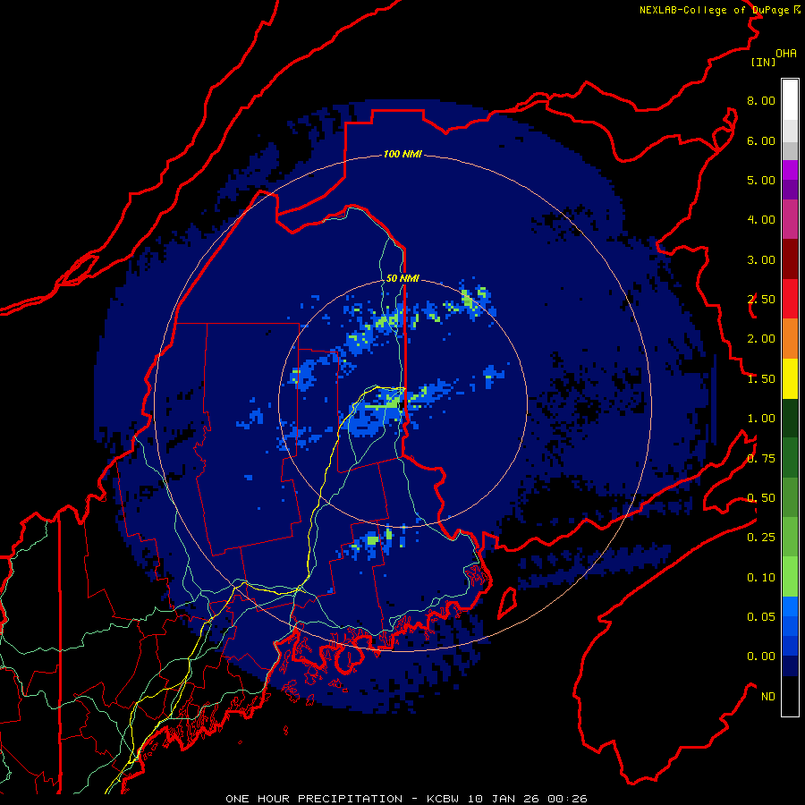Pick the black ND swatch in the scale
805x805 pixels.
point(790,696)
